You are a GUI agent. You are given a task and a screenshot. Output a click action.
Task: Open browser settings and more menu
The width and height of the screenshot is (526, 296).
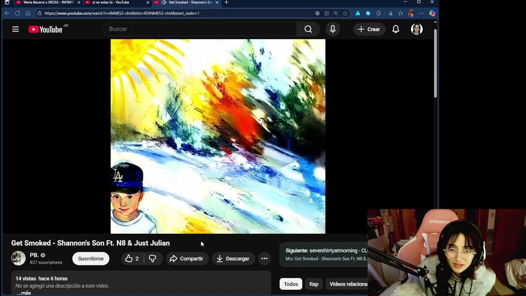[x=421, y=13]
